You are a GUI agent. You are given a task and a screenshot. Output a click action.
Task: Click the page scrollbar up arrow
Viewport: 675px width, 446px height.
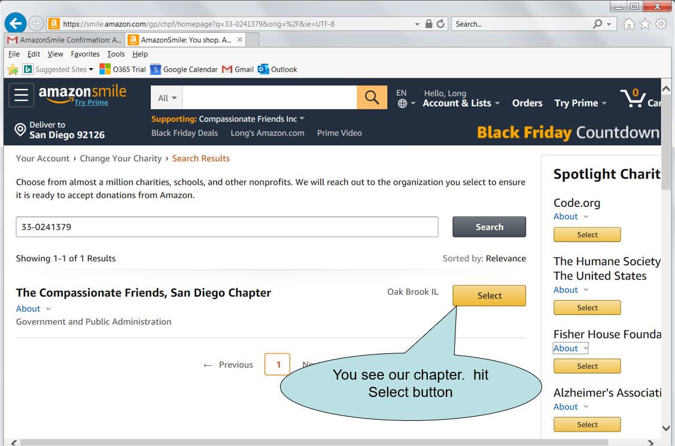[666, 89]
